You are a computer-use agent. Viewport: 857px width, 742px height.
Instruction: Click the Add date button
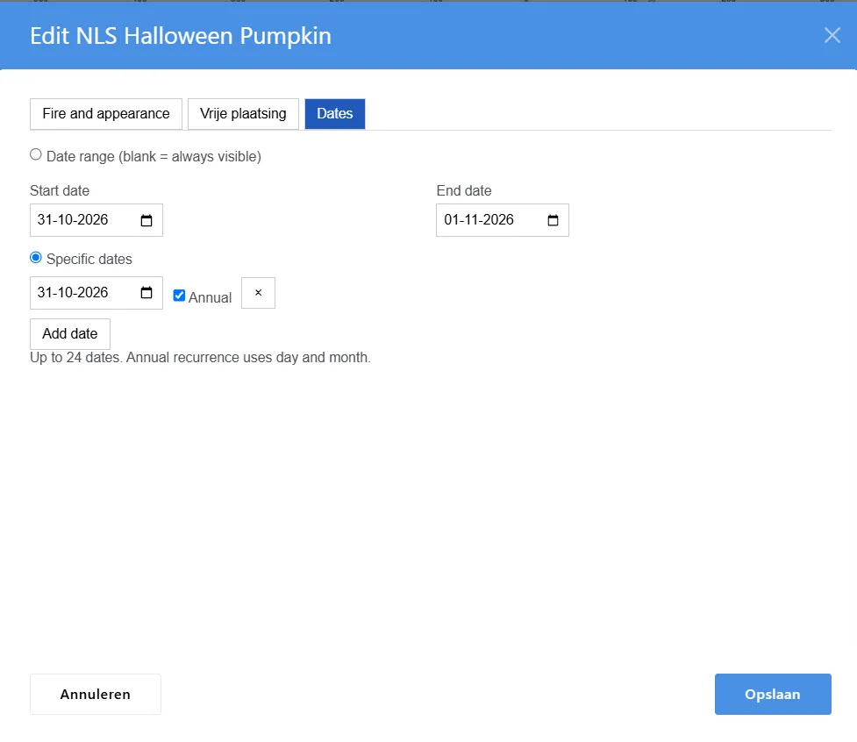coord(70,334)
